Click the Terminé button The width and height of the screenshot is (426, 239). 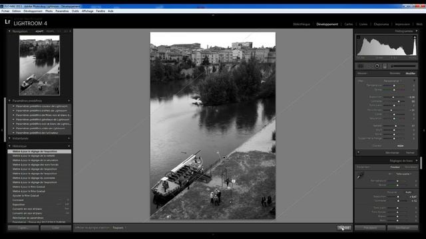[x=344, y=228]
